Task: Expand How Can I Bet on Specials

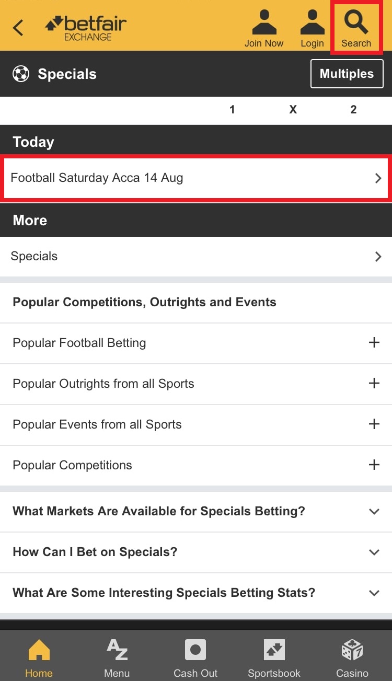Action: click(x=374, y=552)
